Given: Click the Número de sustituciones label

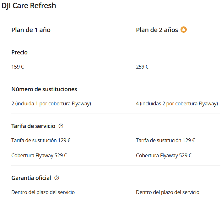Looking at the screenshot, I should (x=44, y=89).
